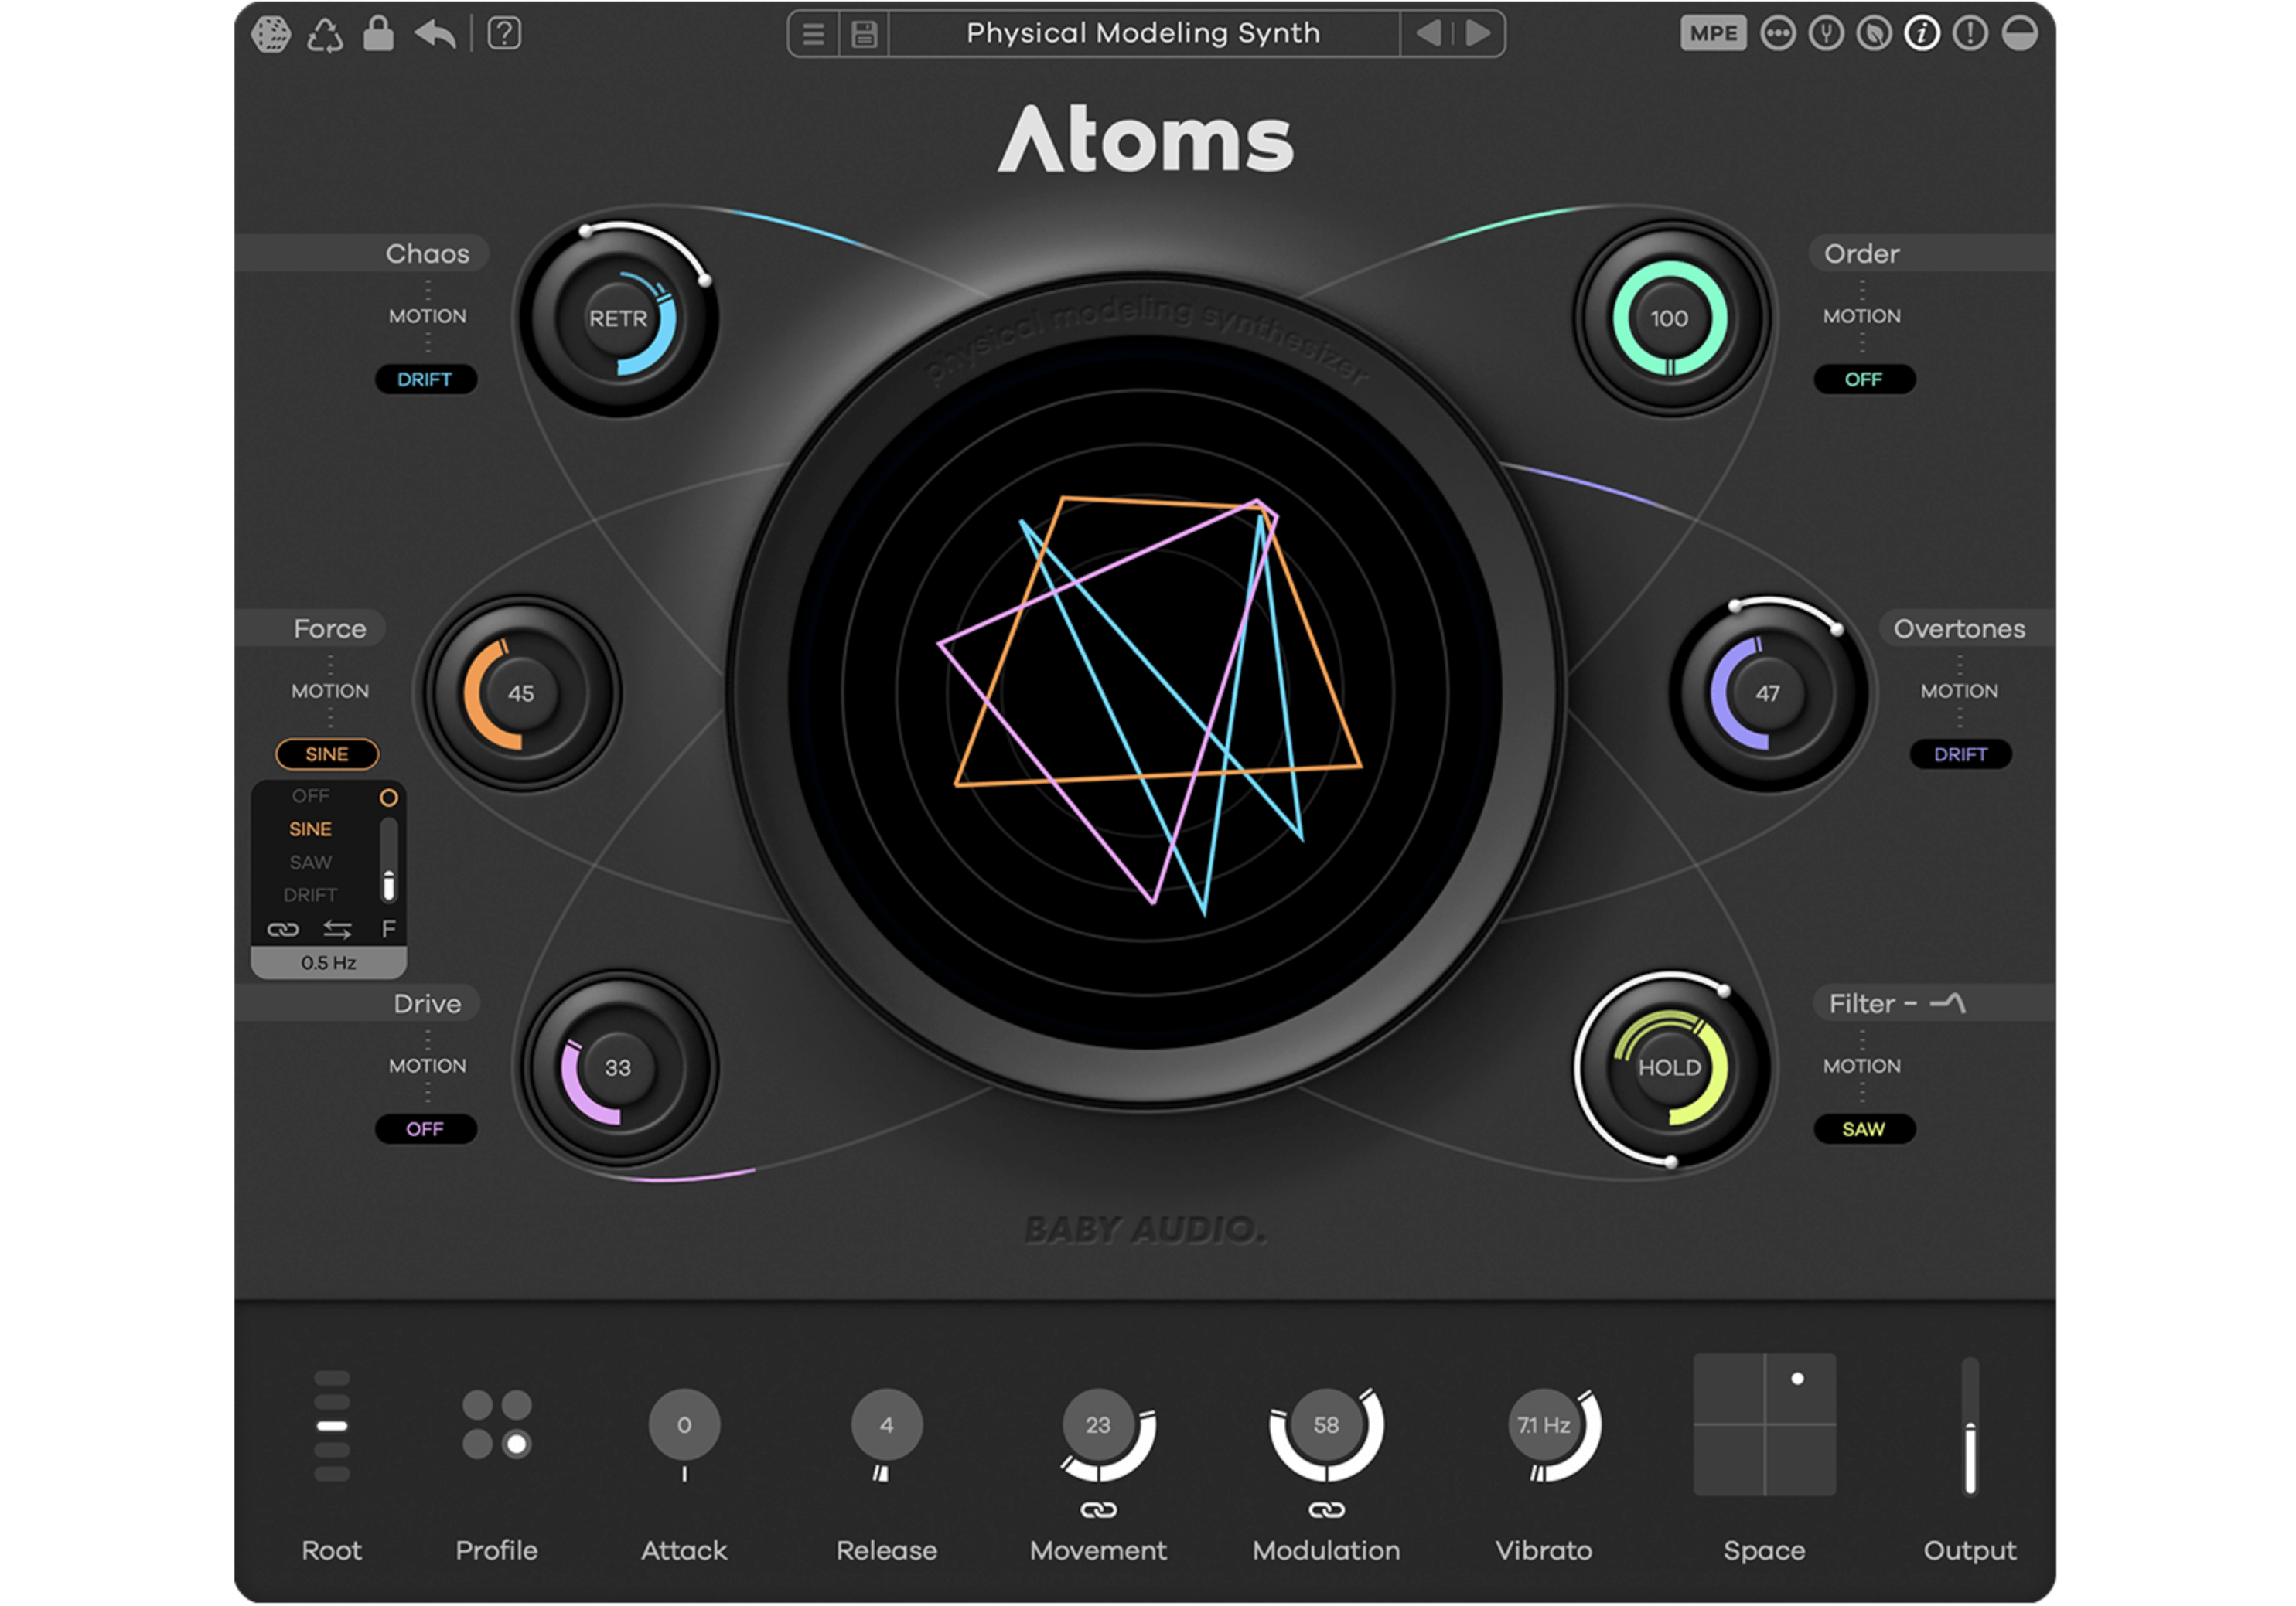The height and width of the screenshot is (1606, 2296).
Task: Select SAW in the Force motion list
Action: [311, 863]
